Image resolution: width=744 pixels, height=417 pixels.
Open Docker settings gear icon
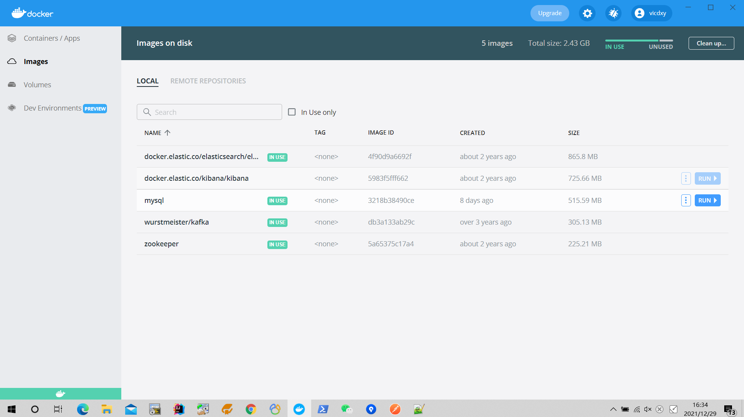[x=587, y=13]
